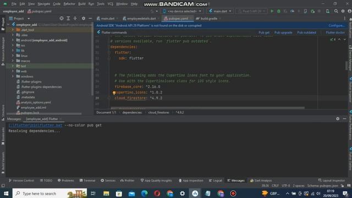This screenshot has width=352, height=198.
Task: Collapse all in the Project panel toolbar
Action: tap(75, 18)
